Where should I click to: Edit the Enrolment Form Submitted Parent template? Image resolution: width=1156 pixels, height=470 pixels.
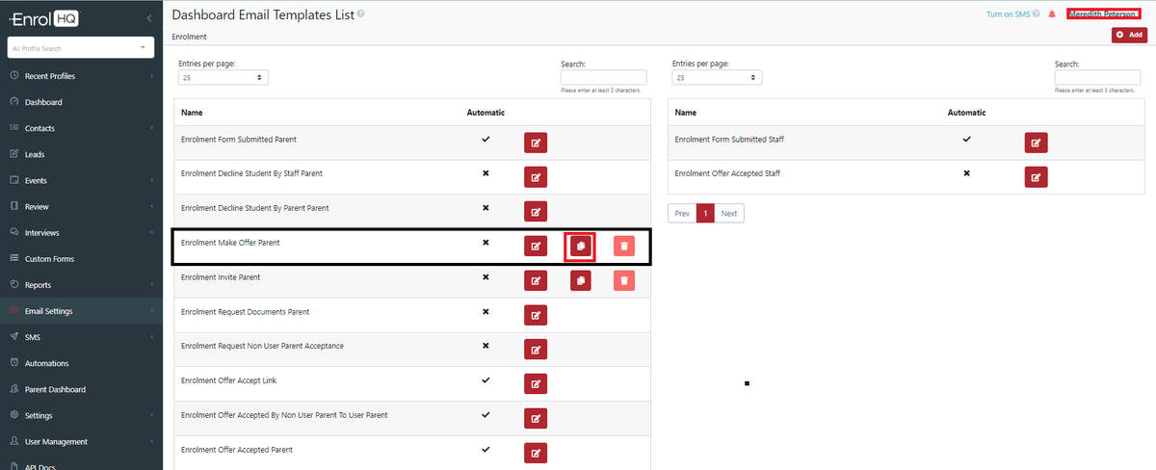click(x=536, y=143)
